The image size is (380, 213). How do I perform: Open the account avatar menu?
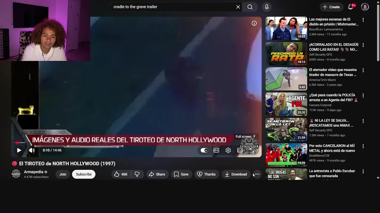point(365,7)
